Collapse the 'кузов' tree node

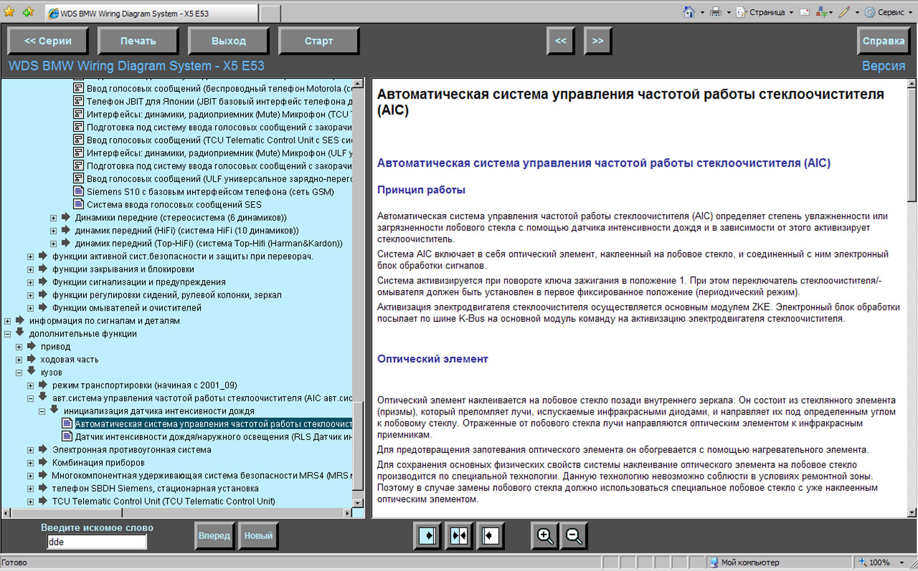point(19,372)
